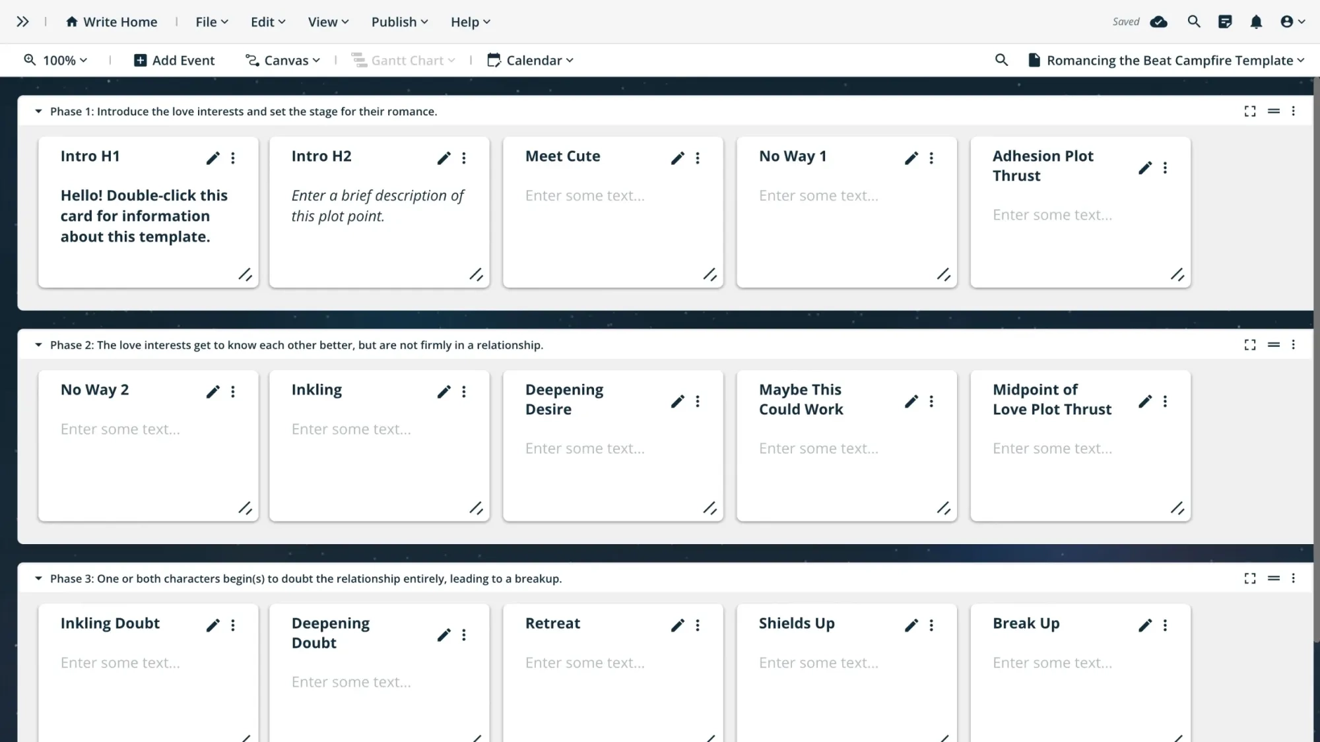This screenshot has height=742, width=1320.
Task: Click the Add Event button
Action: pyautogui.click(x=174, y=60)
